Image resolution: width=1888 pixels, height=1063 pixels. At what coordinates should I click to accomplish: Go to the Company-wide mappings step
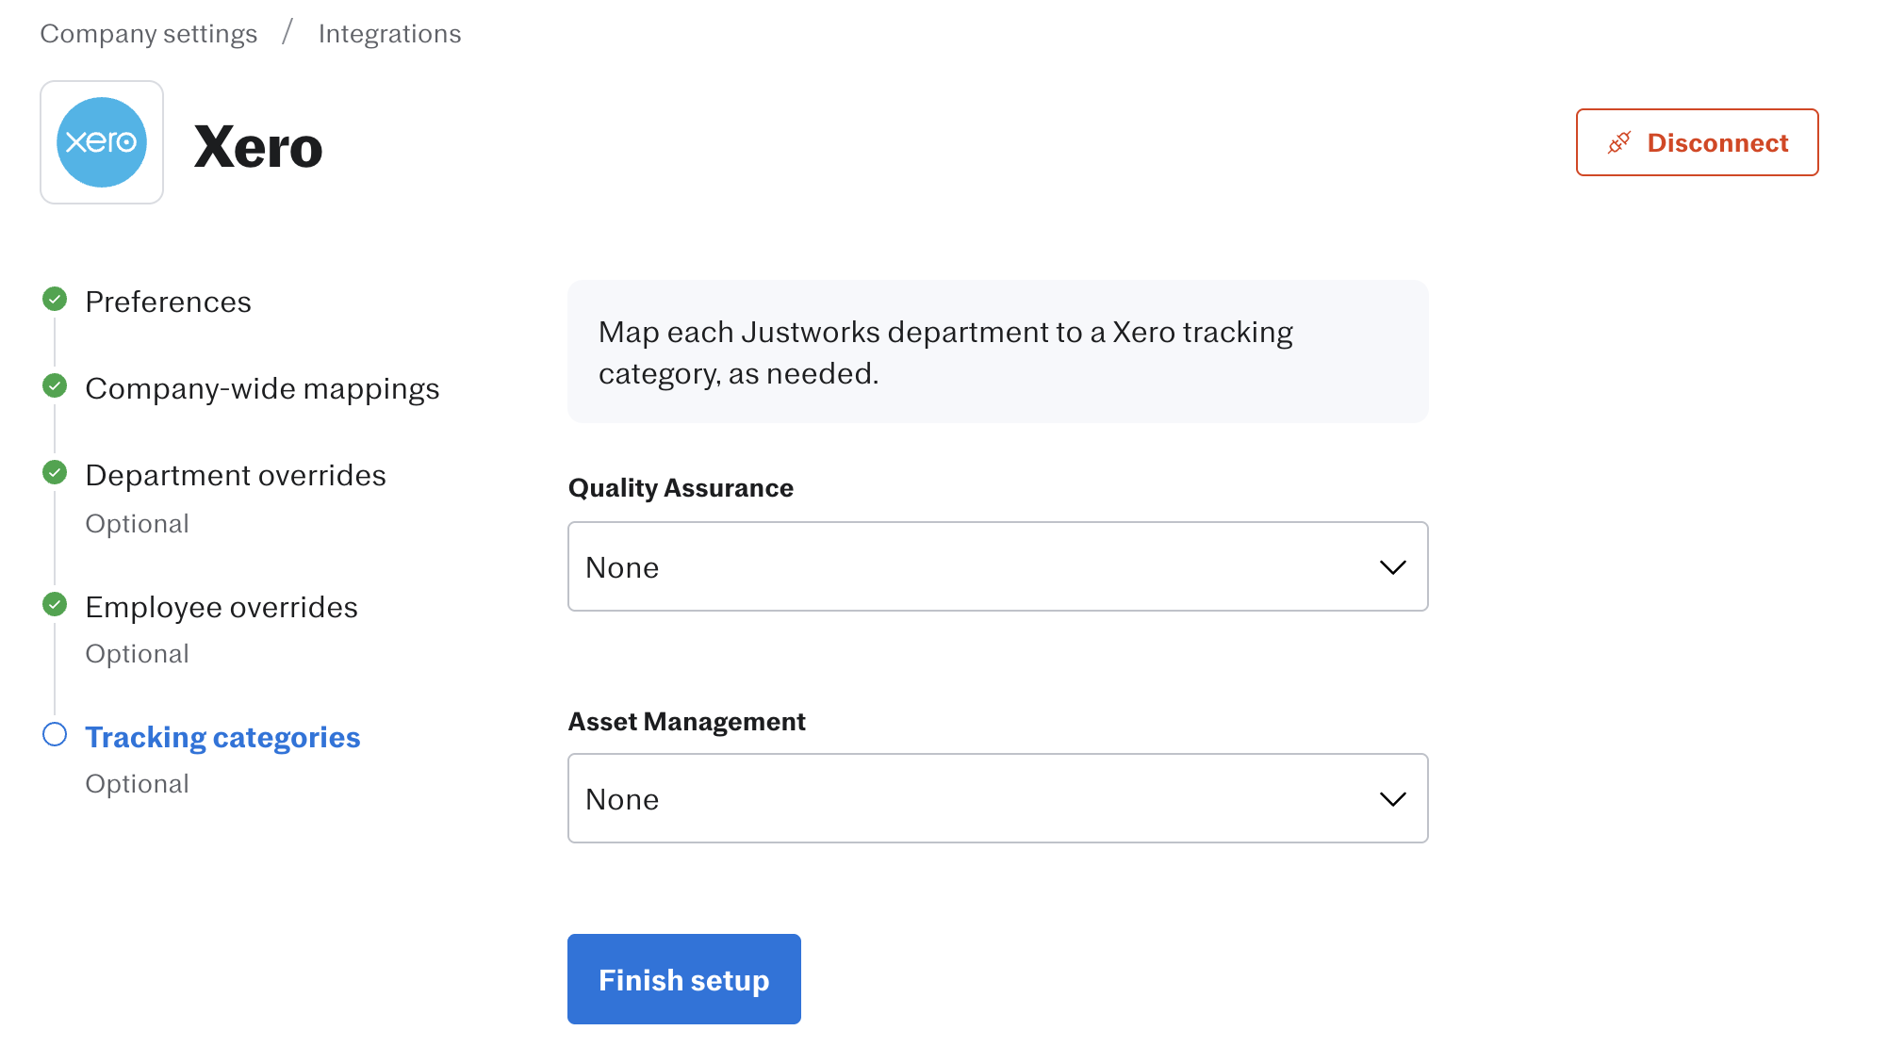[x=262, y=388]
